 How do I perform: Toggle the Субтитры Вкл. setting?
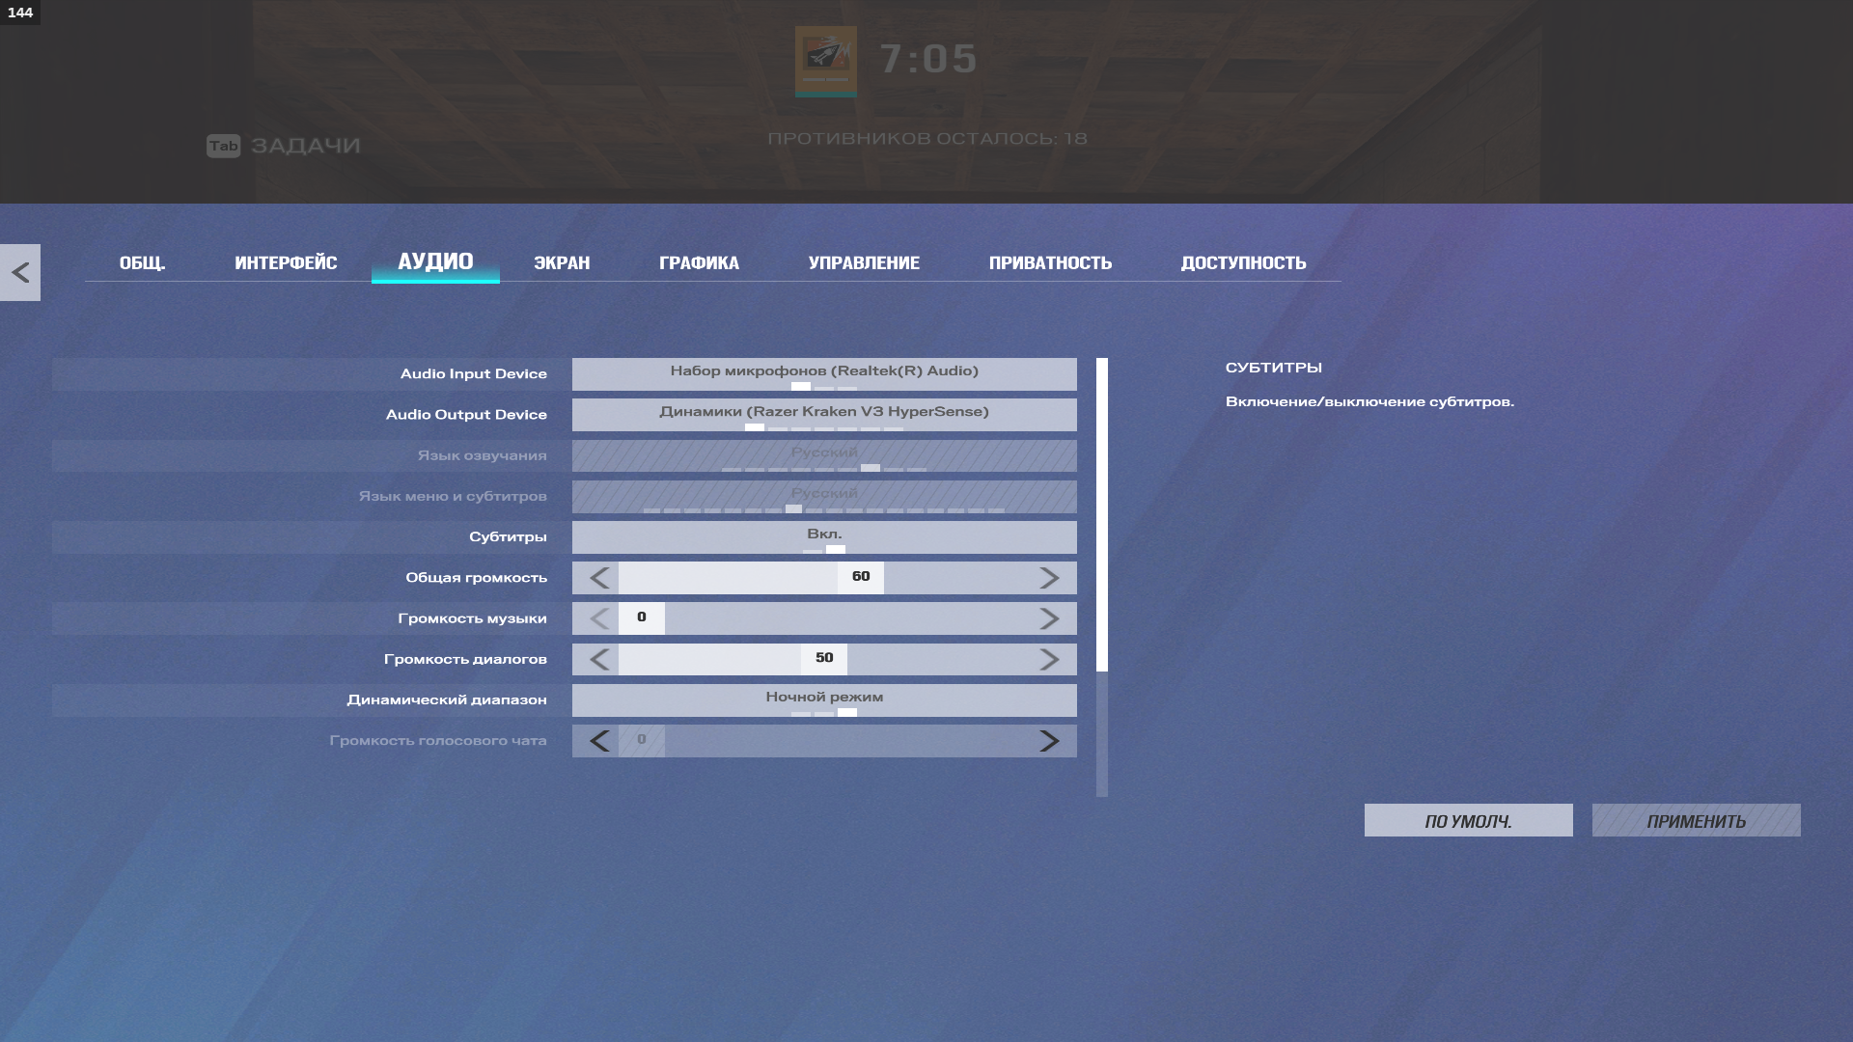[x=824, y=537]
